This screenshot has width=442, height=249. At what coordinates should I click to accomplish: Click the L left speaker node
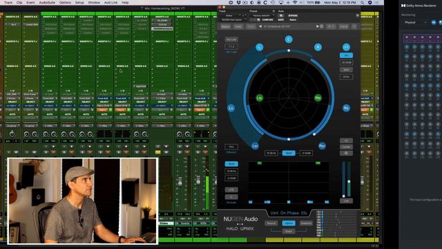click(x=260, y=47)
